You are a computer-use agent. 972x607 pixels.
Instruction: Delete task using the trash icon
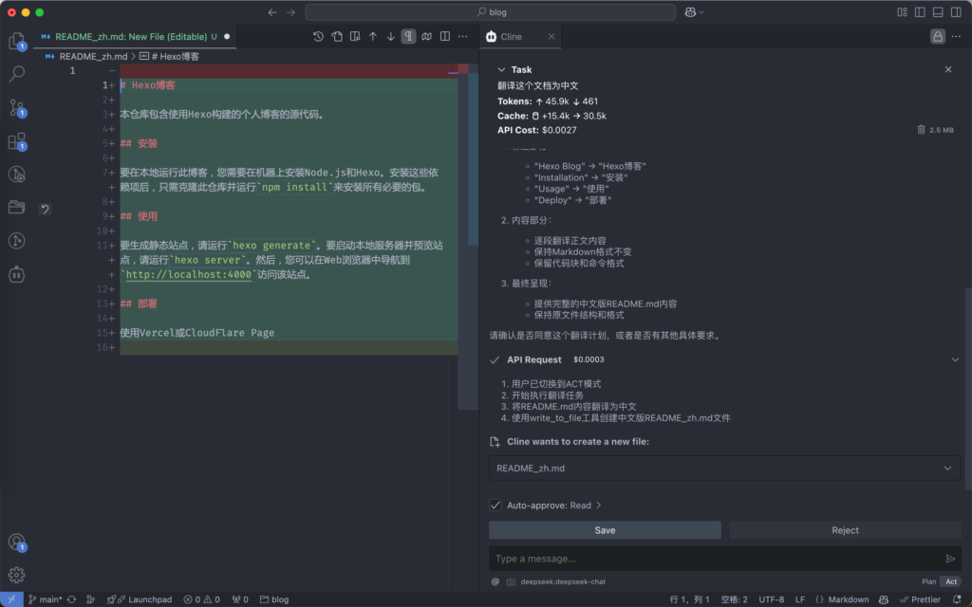[921, 129]
